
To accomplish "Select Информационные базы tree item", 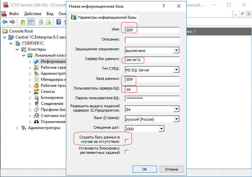I will [x=53, y=61].
